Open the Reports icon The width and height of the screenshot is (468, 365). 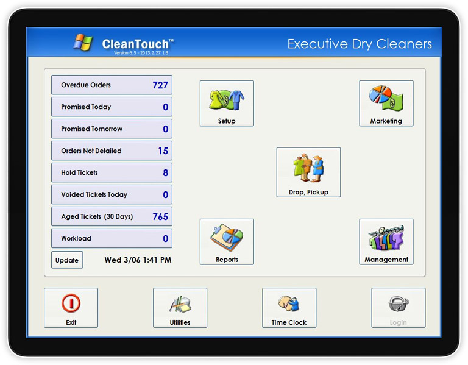tap(227, 238)
